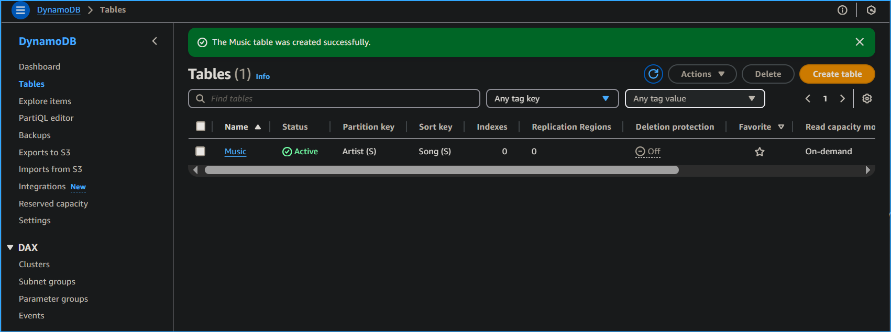Dismiss the Music table success banner
Viewport: 891px width, 332px height.
860,42
